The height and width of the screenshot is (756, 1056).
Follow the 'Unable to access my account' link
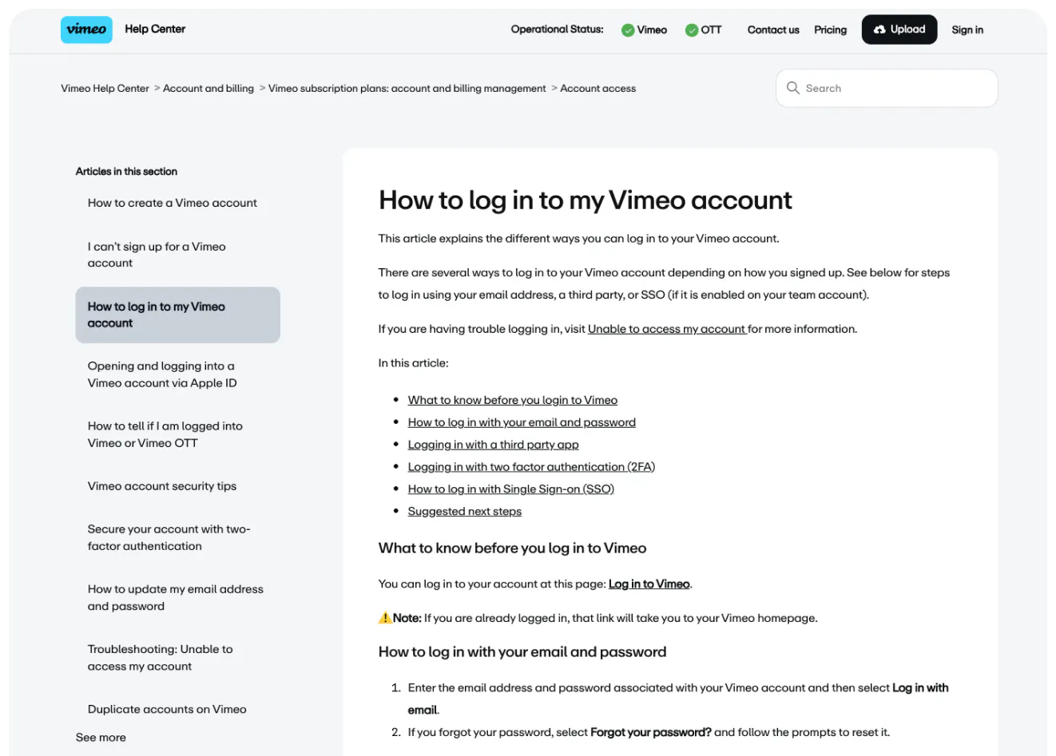point(666,329)
